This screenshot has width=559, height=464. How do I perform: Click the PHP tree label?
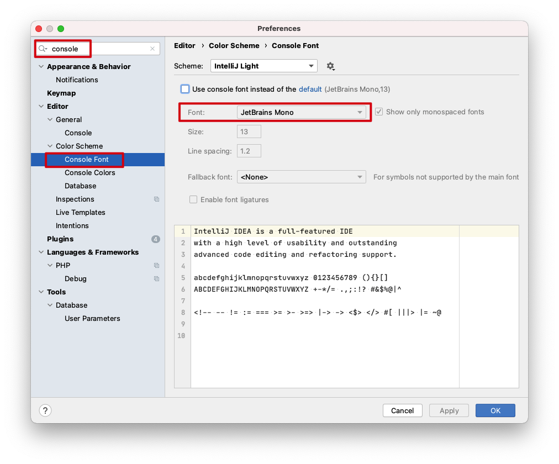tap(63, 266)
